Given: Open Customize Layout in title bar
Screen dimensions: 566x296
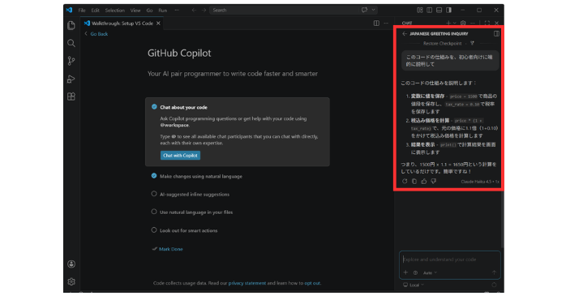Looking at the screenshot, I should click(419, 10).
